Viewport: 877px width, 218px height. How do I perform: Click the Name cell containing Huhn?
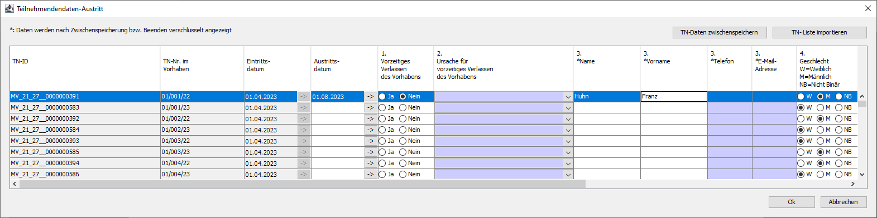pos(607,96)
